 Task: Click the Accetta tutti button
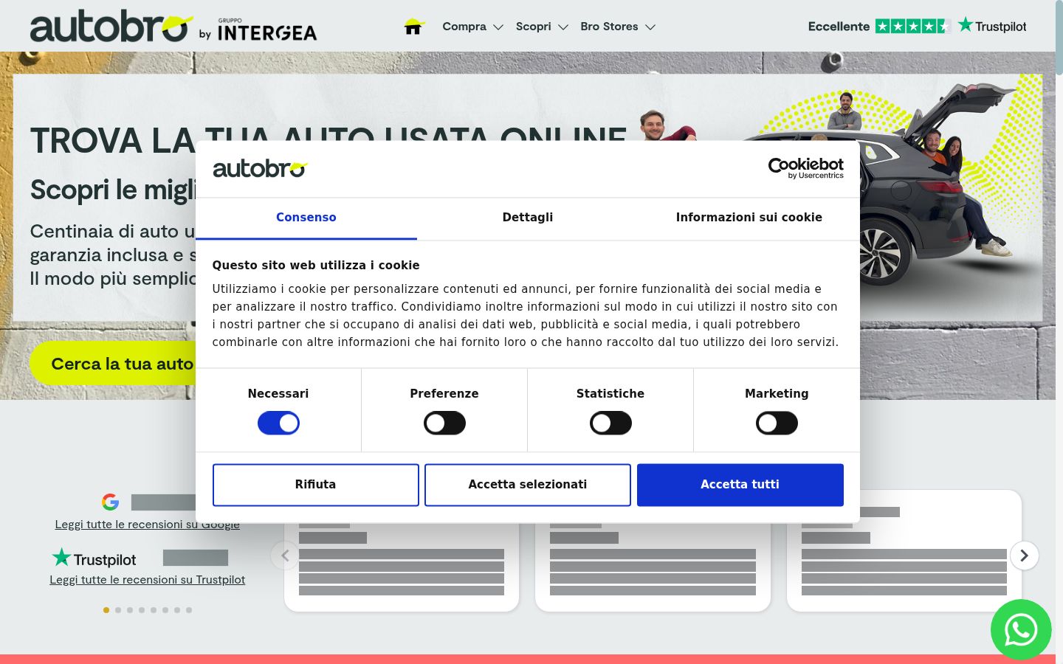[x=740, y=485]
